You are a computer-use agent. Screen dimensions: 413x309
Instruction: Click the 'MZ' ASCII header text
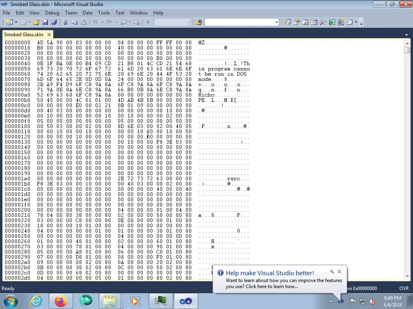coord(202,43)
